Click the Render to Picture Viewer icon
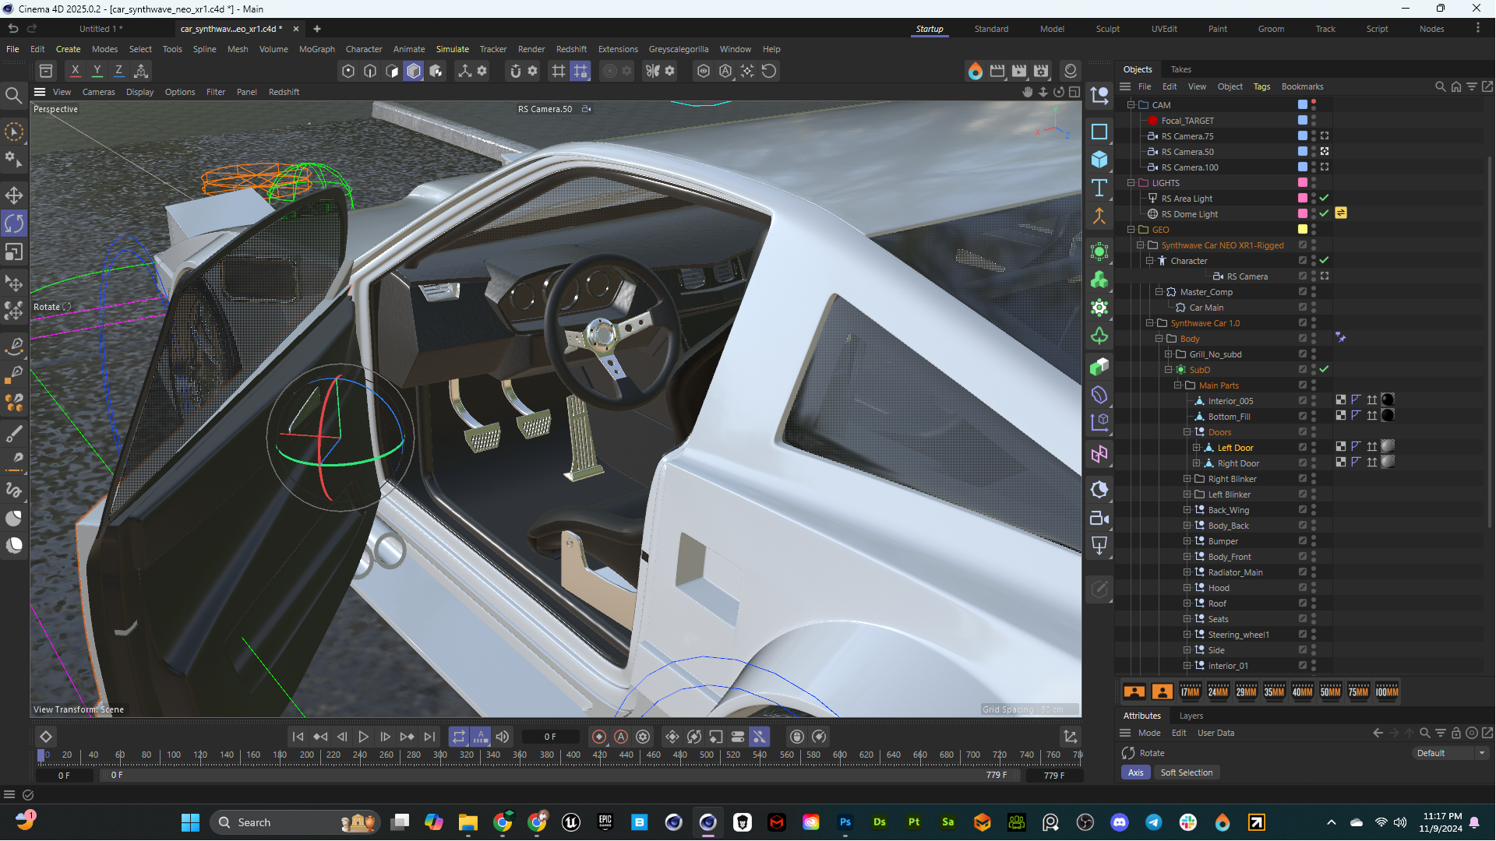 (x=1019, y=71)
